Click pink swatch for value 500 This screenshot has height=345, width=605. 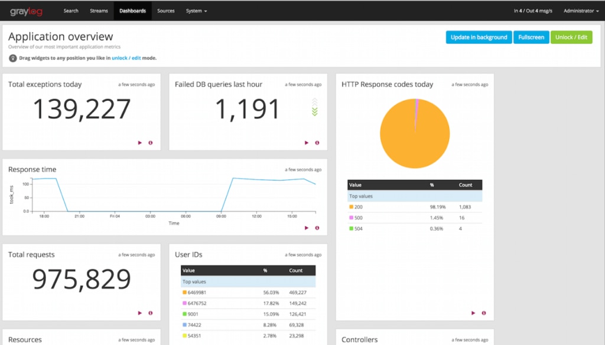click(351, 218)
